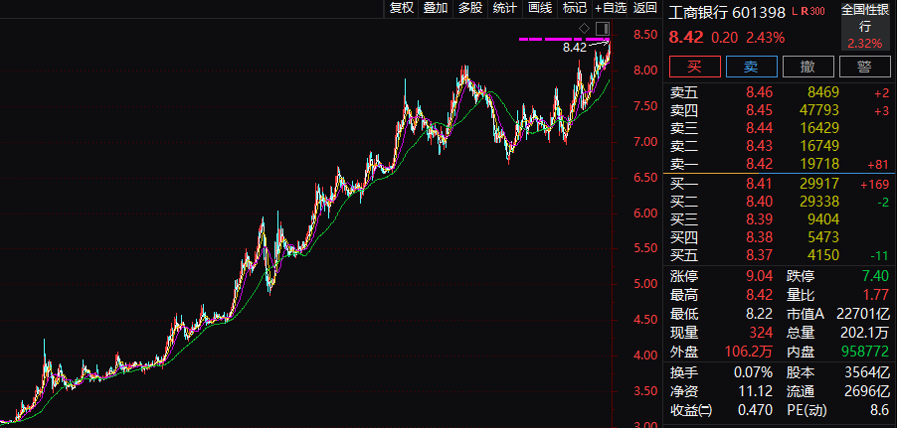Screen dimensions: 897x428
Task: Click the 涨停 limit-up value 9.04
Action: 759,277
